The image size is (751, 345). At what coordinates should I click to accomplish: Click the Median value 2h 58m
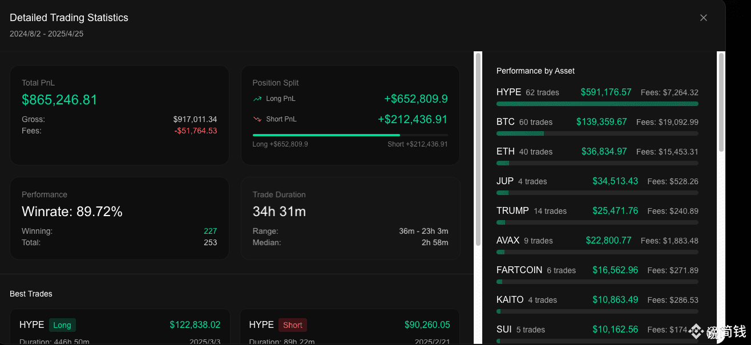point(435,242)
